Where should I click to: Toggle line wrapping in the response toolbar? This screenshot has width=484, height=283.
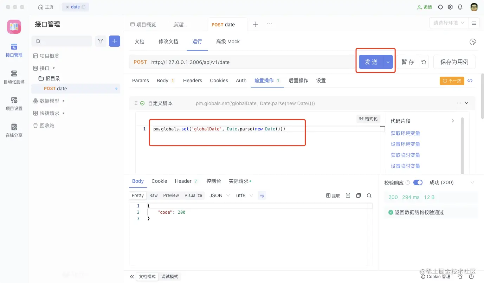tap(262, 195)
